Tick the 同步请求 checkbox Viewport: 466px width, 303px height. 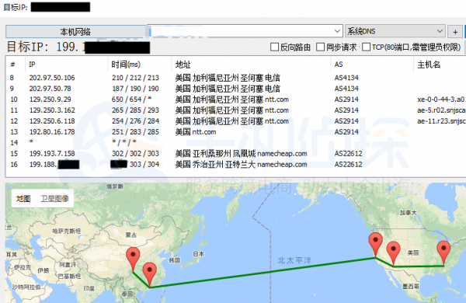click(x=320, y=47)
